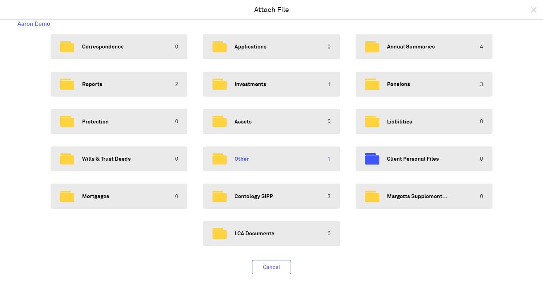Click the Applications folder icon
Image resolution: width=543 pixels, height=282 pixels.
pos(220,47)
